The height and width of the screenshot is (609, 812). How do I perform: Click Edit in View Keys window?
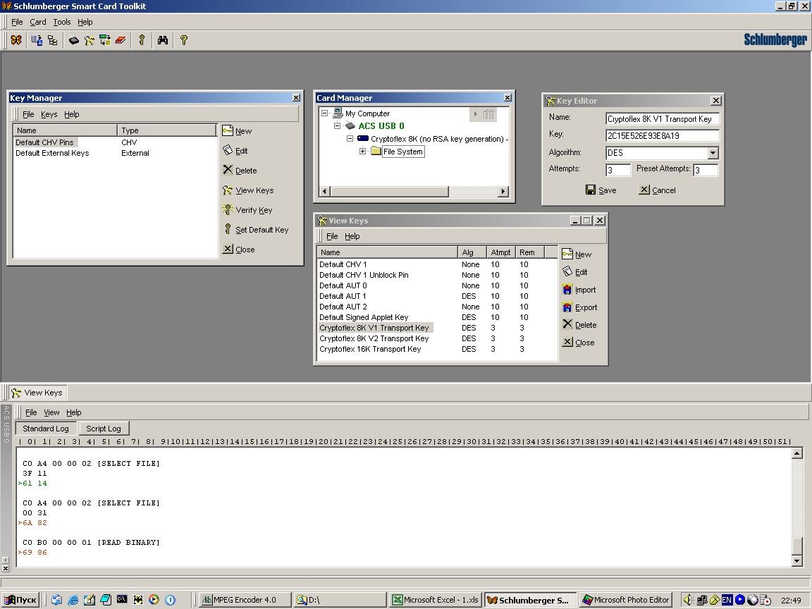575,272
